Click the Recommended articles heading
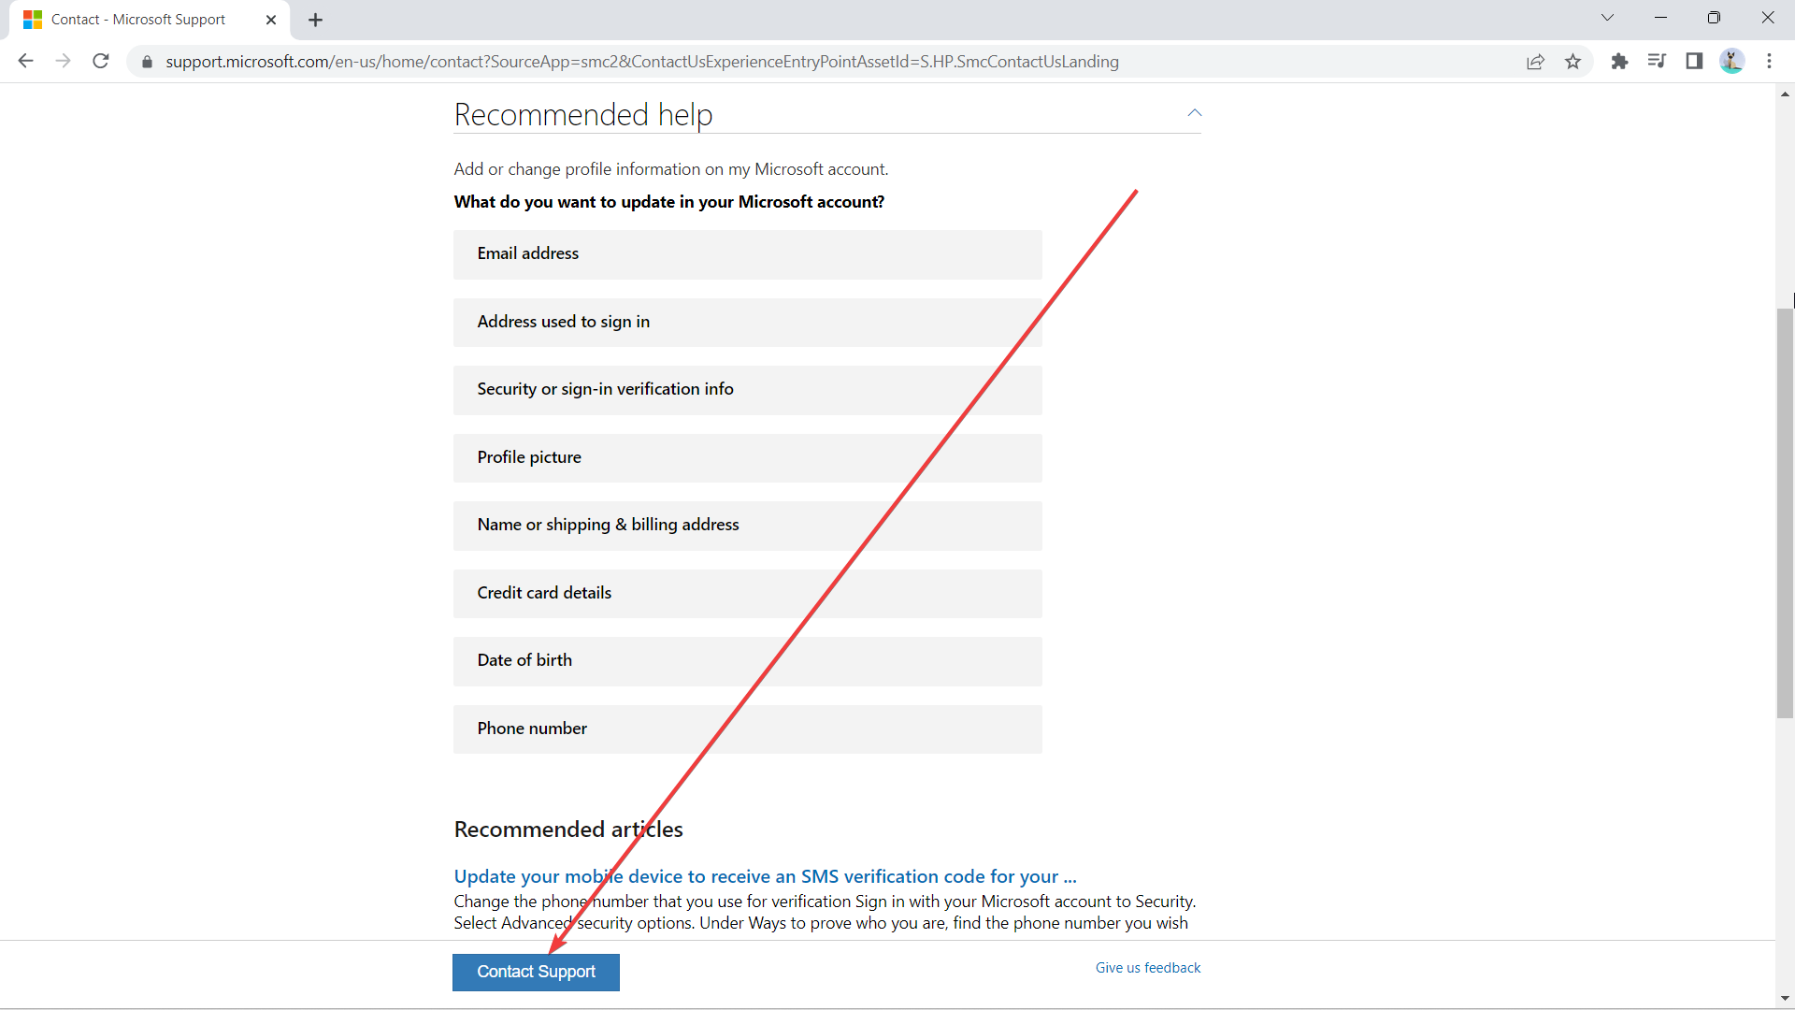1795x1010 pixels. (568, 830)
